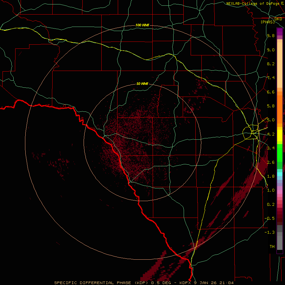
Task: Click the [PHAS] scale title
Action: [268, 22]
